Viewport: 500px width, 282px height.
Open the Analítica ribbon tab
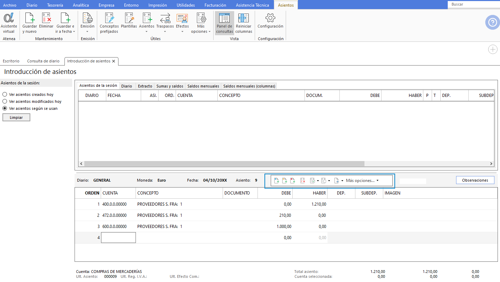coord(81,5)
